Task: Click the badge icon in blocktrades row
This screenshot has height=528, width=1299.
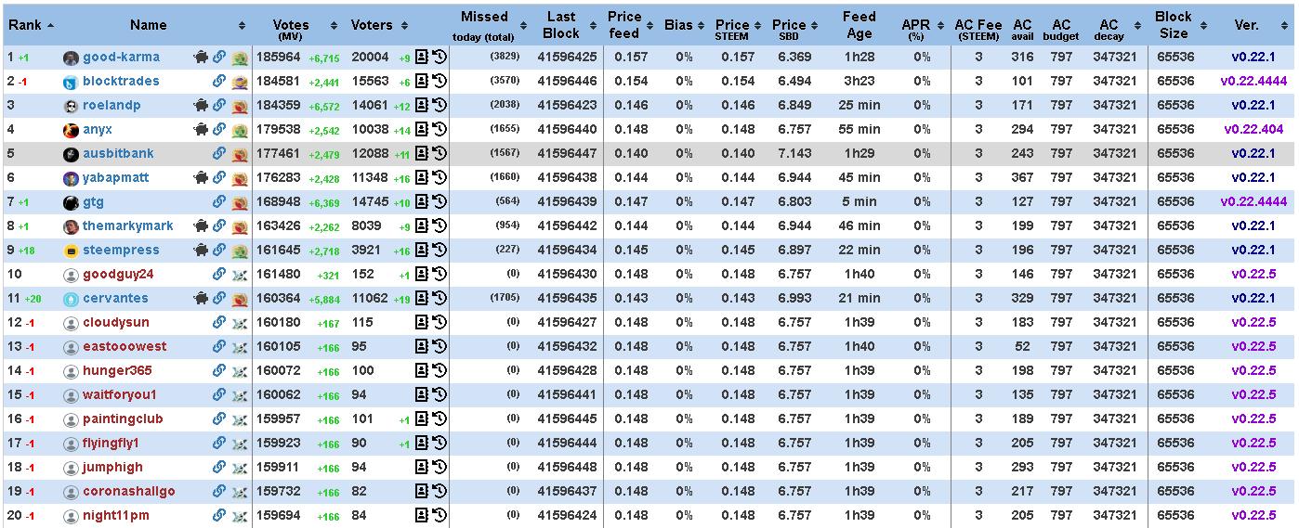Action: (x=239, y=81)
